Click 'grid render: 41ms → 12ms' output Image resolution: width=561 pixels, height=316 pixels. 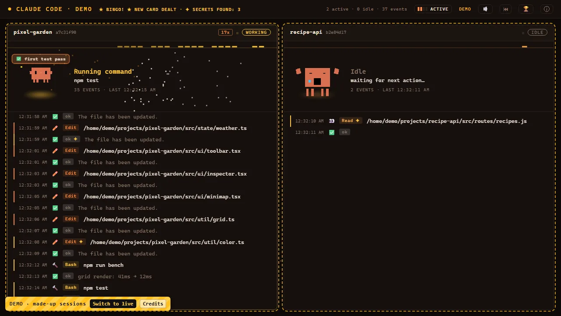pyautogui.click(x=115, y=276)
